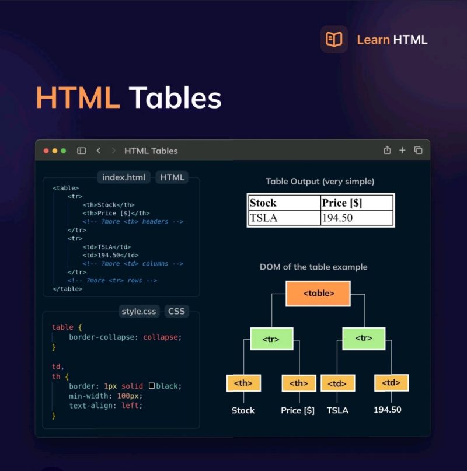This screenshot has height=471, width=467.
Task: Select the HTML language label
Action: 172,177
